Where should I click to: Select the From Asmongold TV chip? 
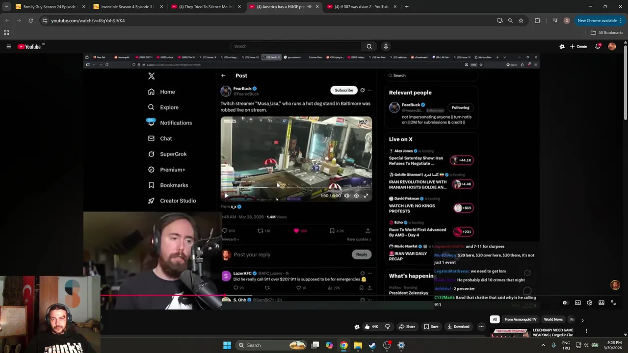coord(520,320)
